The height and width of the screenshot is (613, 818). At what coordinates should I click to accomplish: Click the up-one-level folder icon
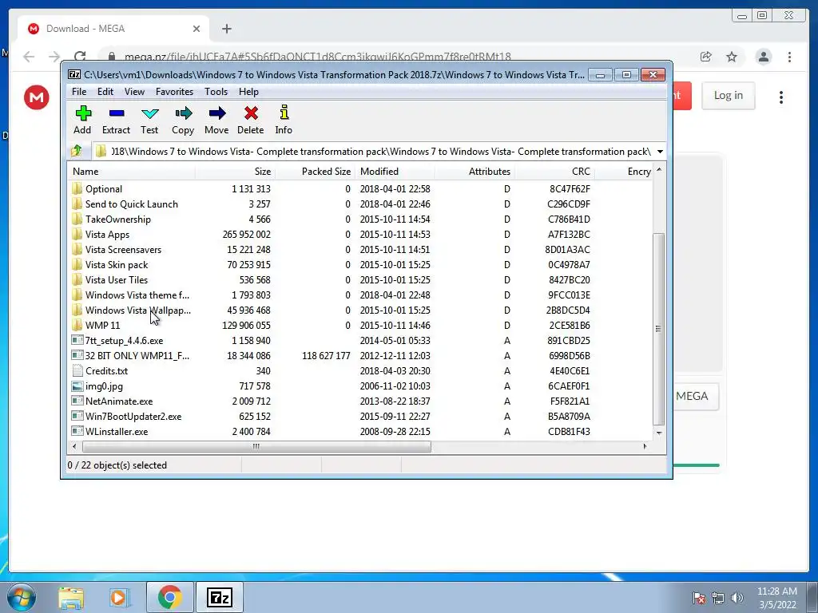tap(77, 151)
